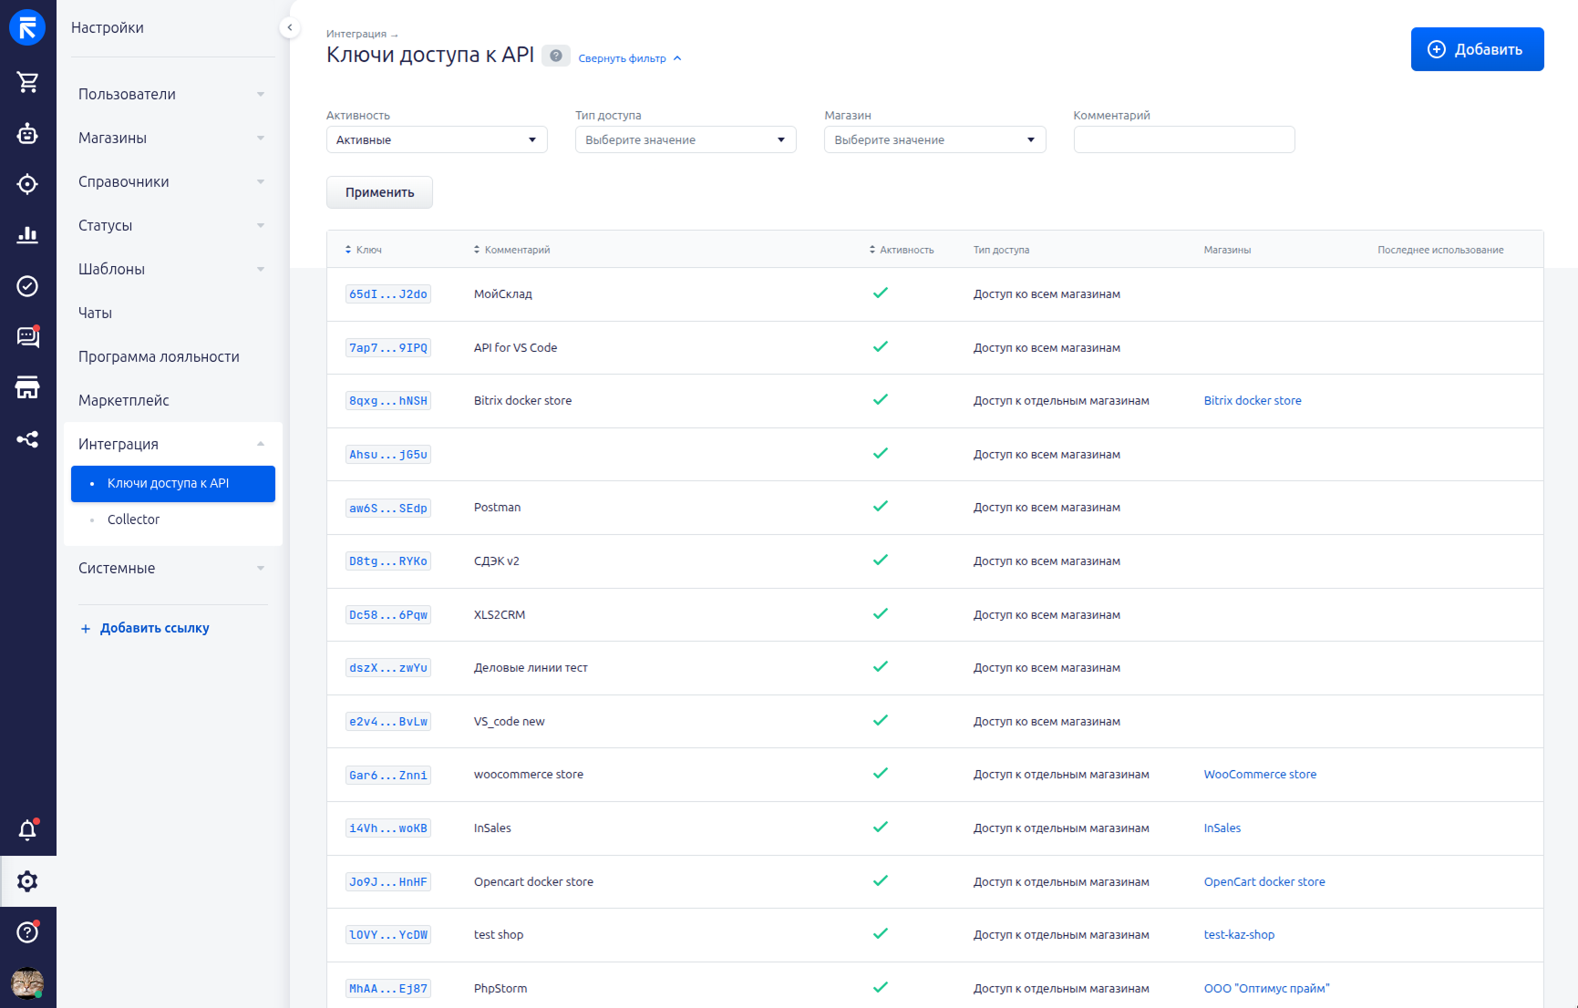Click the robot icon in left sidebar
The image size is (1578, 1008).
(27, 134)
